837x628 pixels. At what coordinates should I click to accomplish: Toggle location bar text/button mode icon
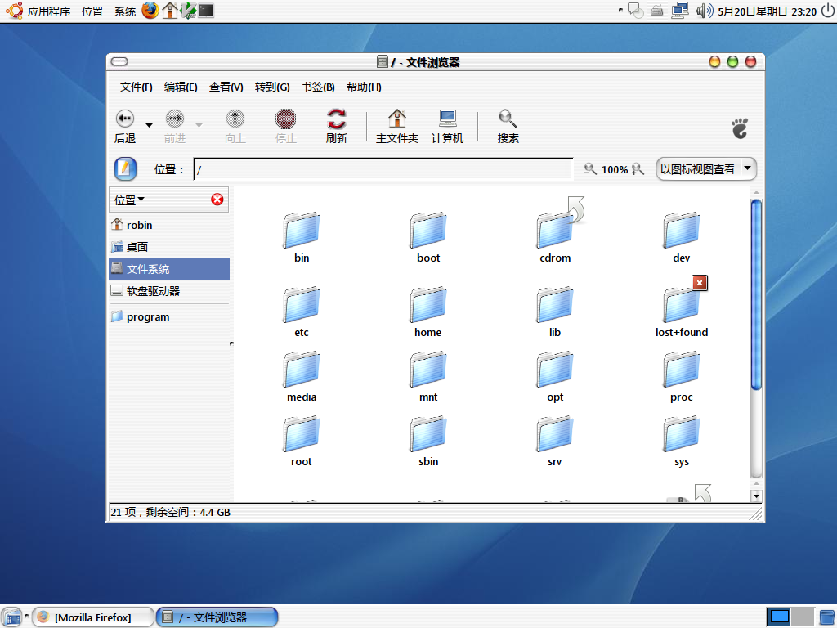pos(125,169)
